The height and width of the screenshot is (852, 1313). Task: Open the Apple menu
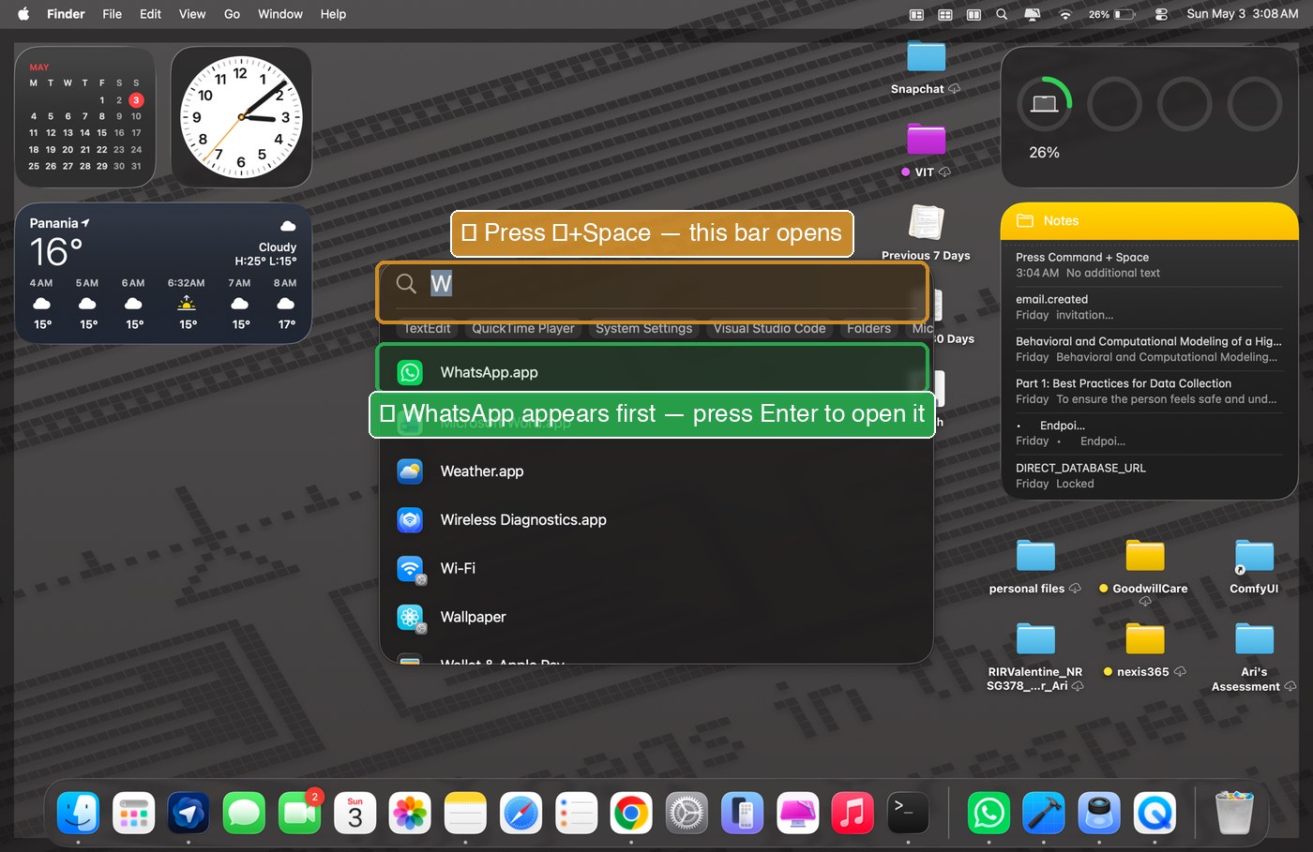point(23,14)
